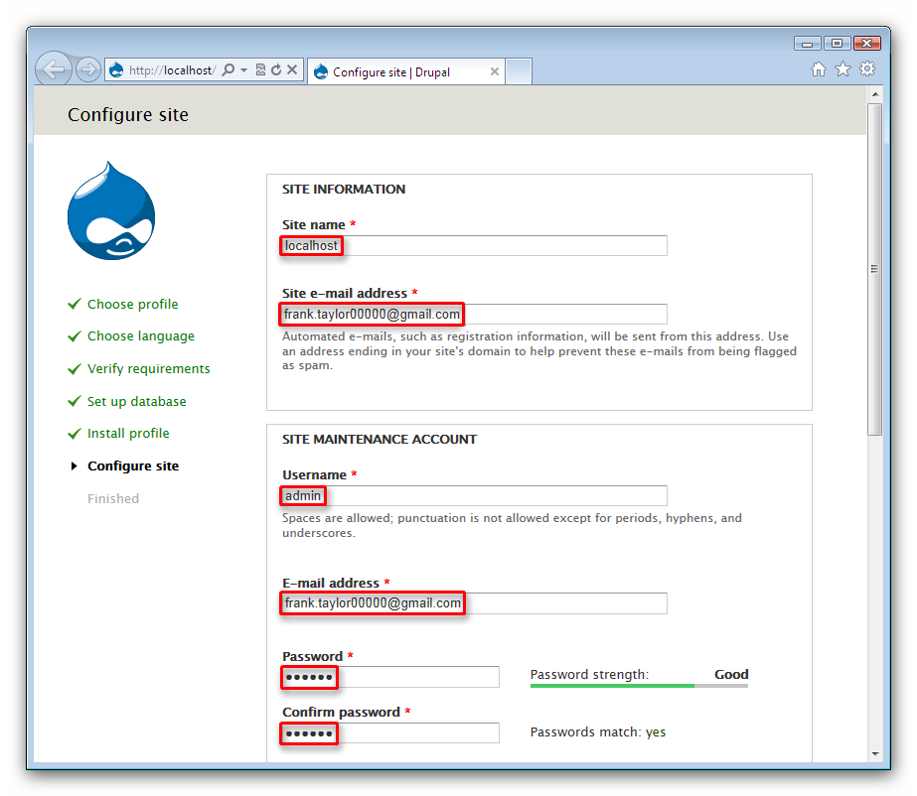Click the search magnifier in address bar
917x796 pixels.
[229, 70]
